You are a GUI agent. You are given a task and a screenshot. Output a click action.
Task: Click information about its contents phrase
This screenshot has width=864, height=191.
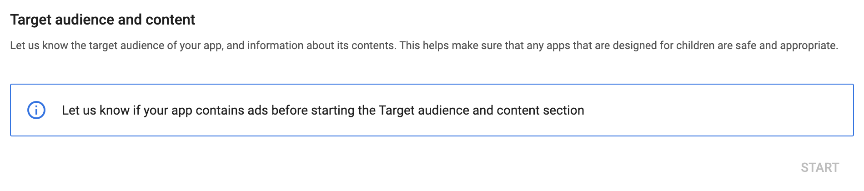[320, 45]
